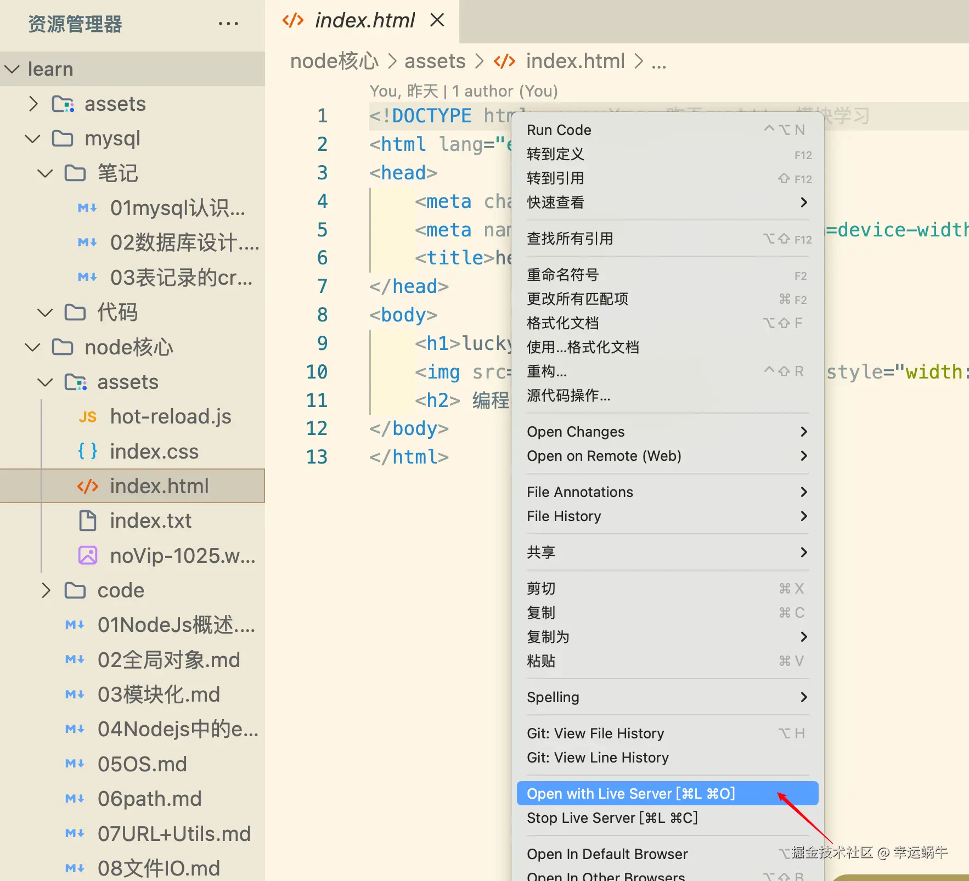Click markdown icon beside 06path.md
Image resolution: width=969 pixels, height=881 pixels.
click(x=75, y=799)
